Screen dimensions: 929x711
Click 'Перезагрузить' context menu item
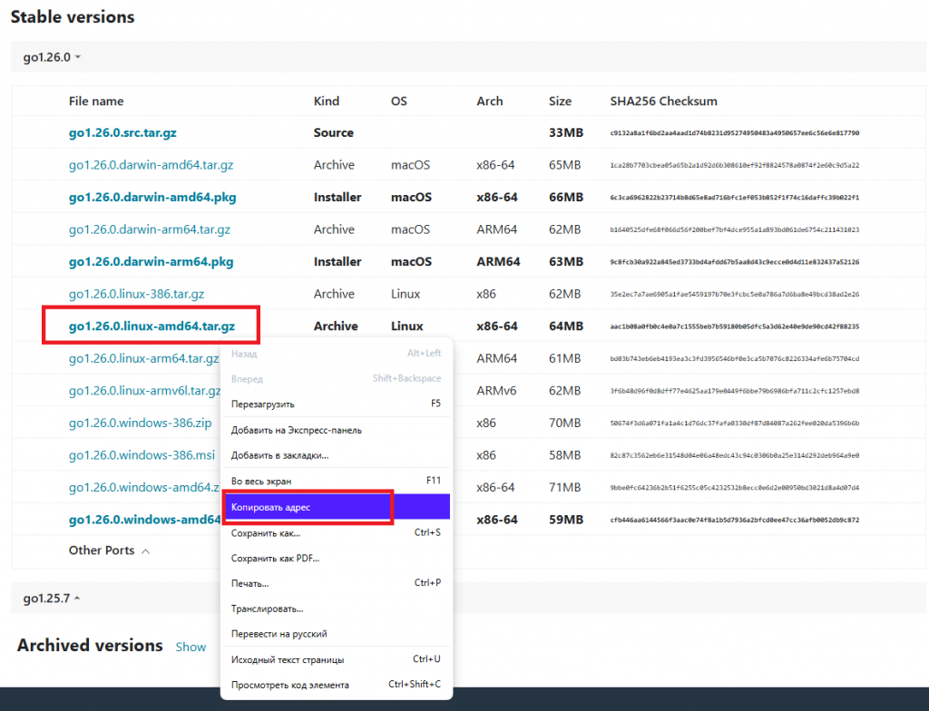[x=262, y=404]
